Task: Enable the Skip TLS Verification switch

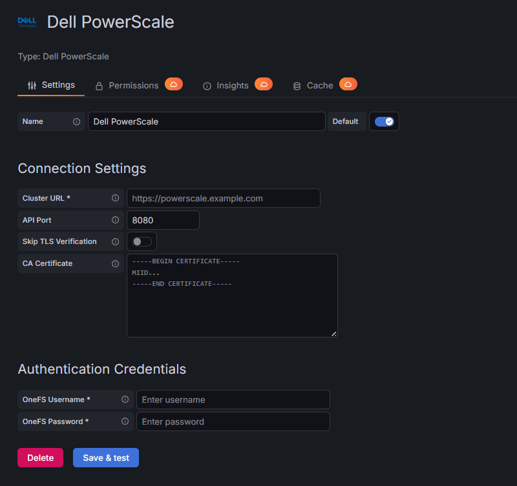Action: pyautogui.click(x=142, y=241)
